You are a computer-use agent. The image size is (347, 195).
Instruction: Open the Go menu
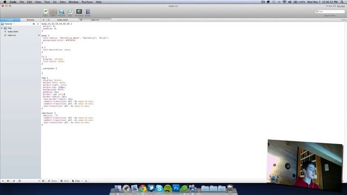pyautogui.click(x=55, y=2)
